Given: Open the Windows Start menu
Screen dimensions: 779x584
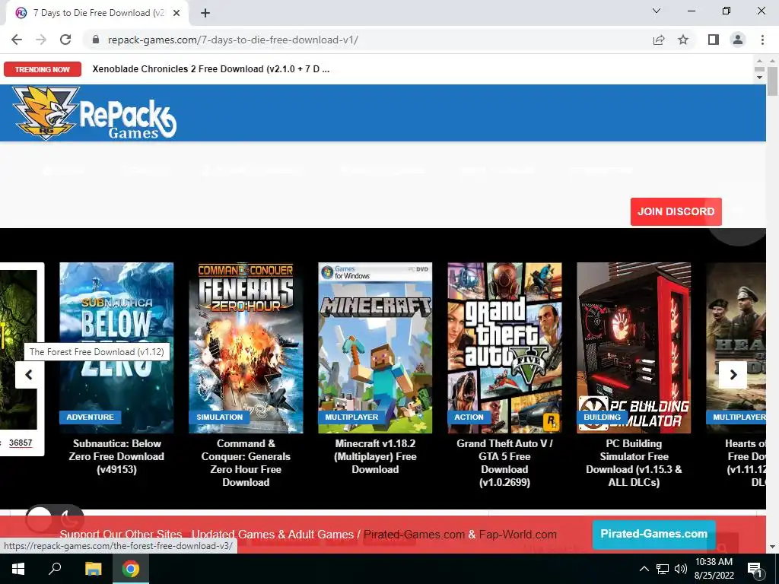Looking at the screenshot, I should click(x=18, y=569).
